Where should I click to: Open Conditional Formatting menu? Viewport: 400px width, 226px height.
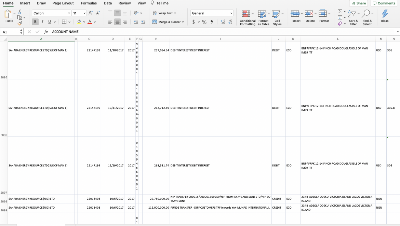(248, 18)
